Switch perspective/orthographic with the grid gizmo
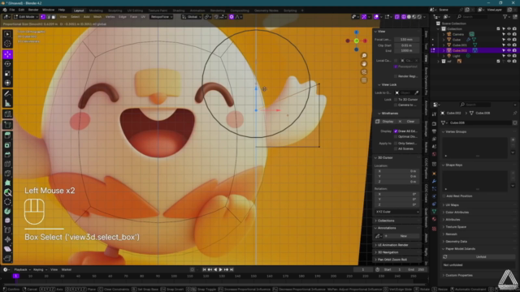The height and width of the screenshot is (292, 520). [364, 80]
